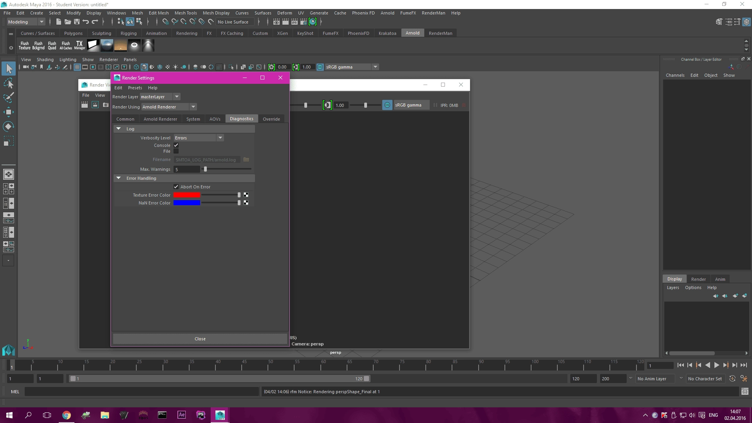The image size is (752, 423).
Task: Toggle viewport sRGB gamma view transform
Action: coord(320,67)
